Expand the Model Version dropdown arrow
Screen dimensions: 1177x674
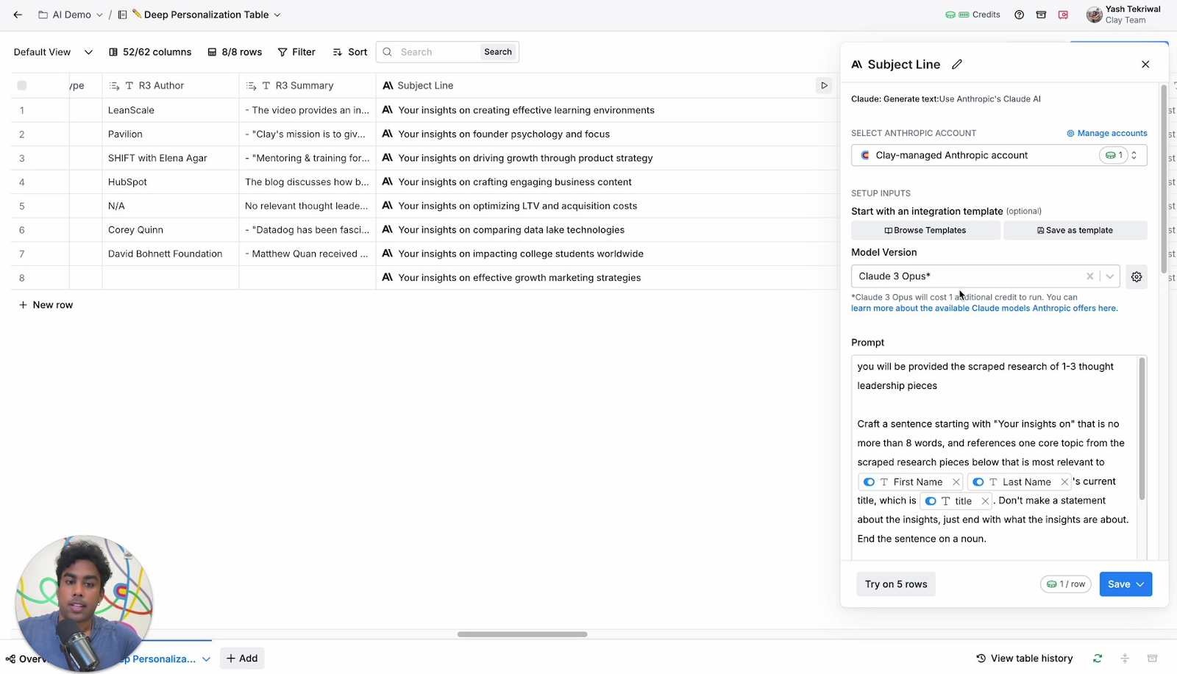[x=1109, y=276]
